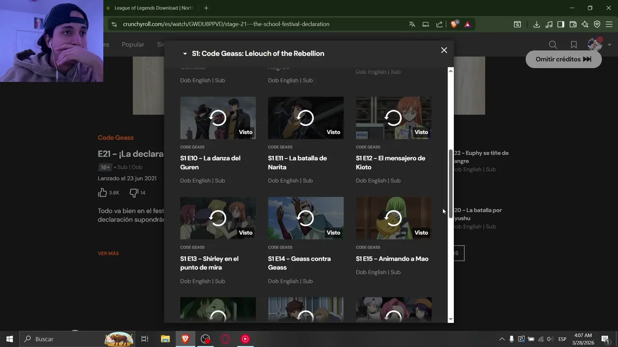Open a new browser tab
Image resolution: width=618 pixels, height=347 pixels.
(x=206, y=8)
